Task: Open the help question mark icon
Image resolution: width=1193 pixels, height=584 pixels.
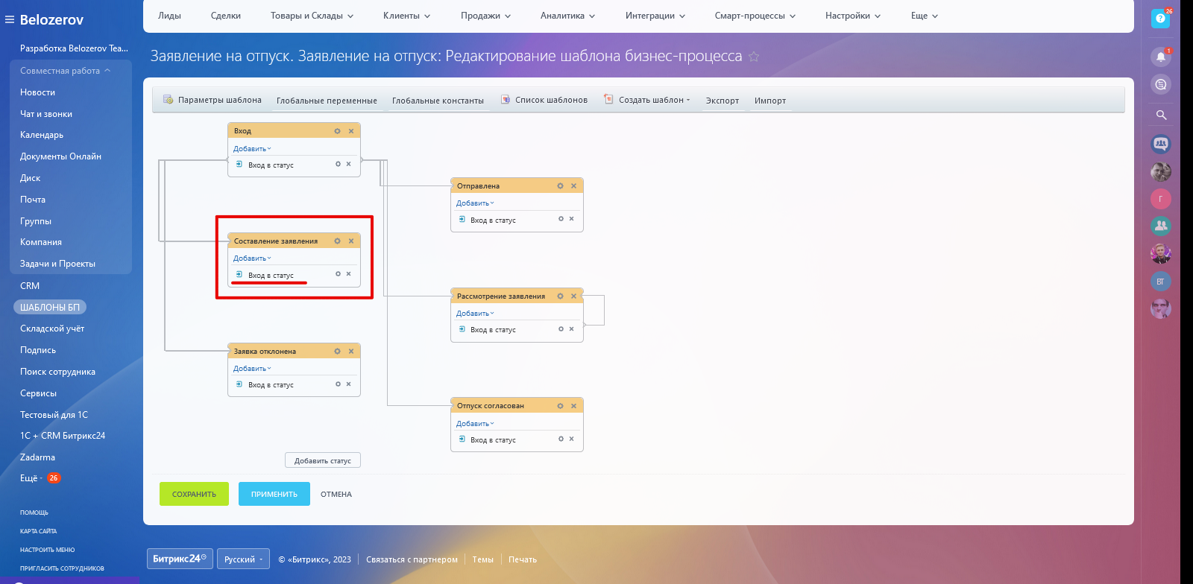Action: (x=1160, y=19)
